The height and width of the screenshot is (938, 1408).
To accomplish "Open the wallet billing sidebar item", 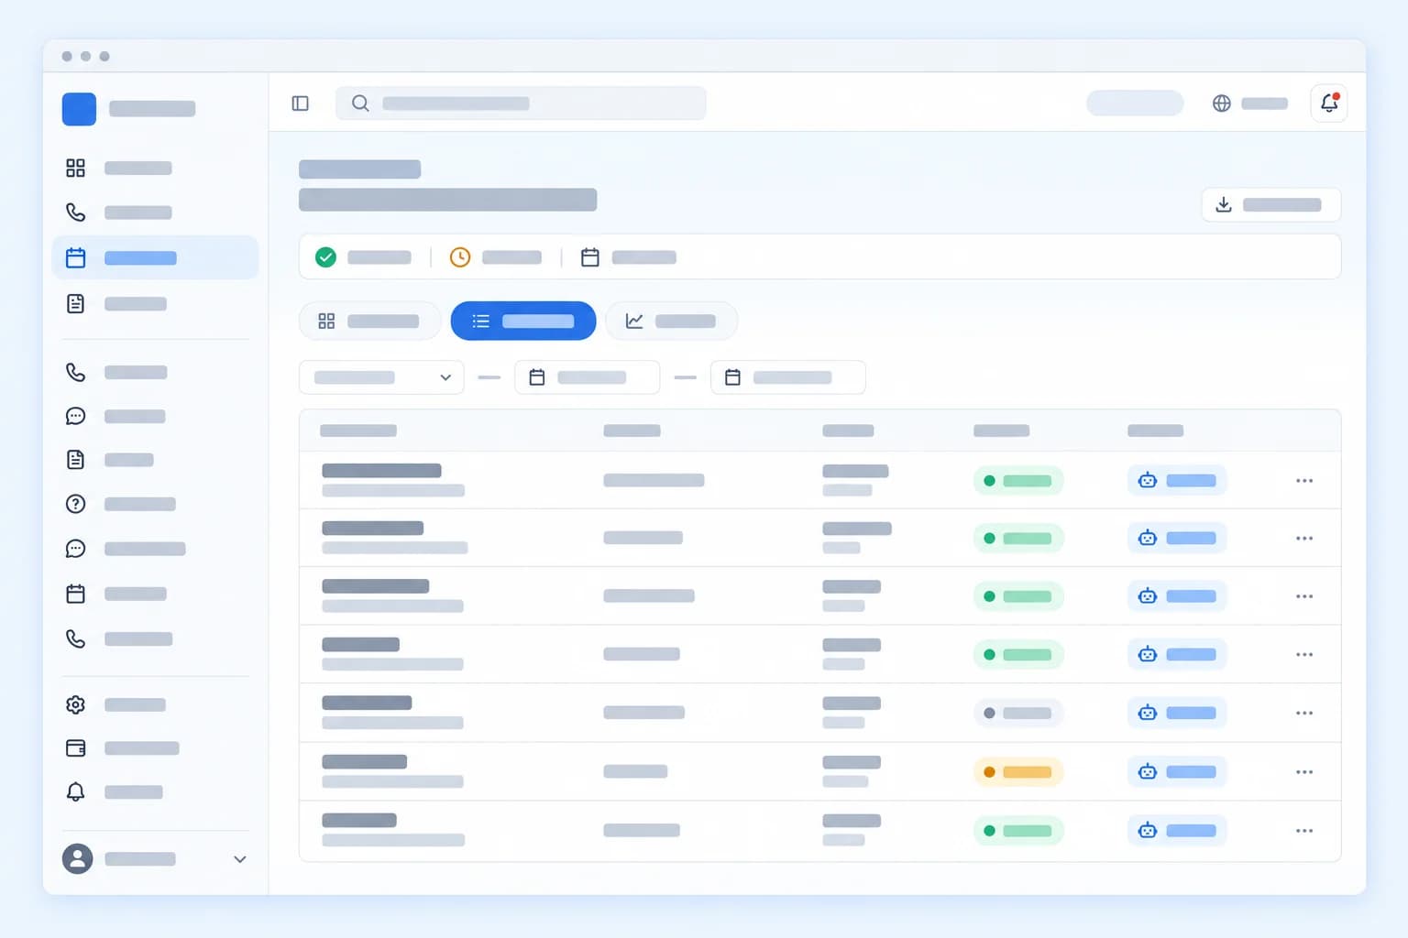I will pyautogui.click(x=75, y=748).
